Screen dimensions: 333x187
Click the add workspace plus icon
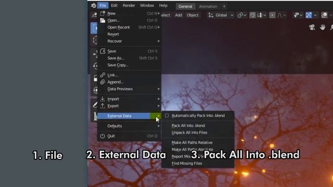click(x=224, y=6)
